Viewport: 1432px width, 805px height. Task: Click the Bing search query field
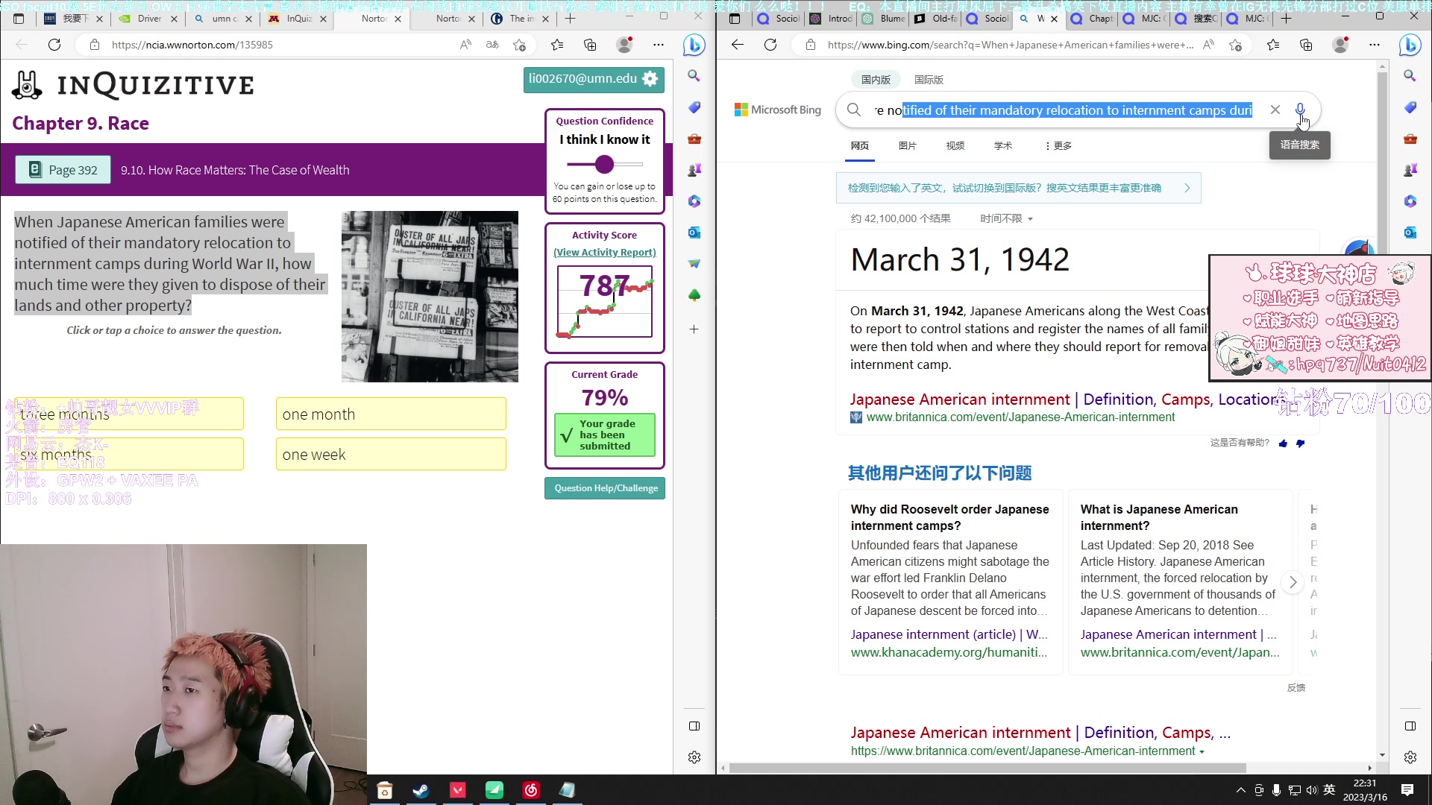[1064, 110]
